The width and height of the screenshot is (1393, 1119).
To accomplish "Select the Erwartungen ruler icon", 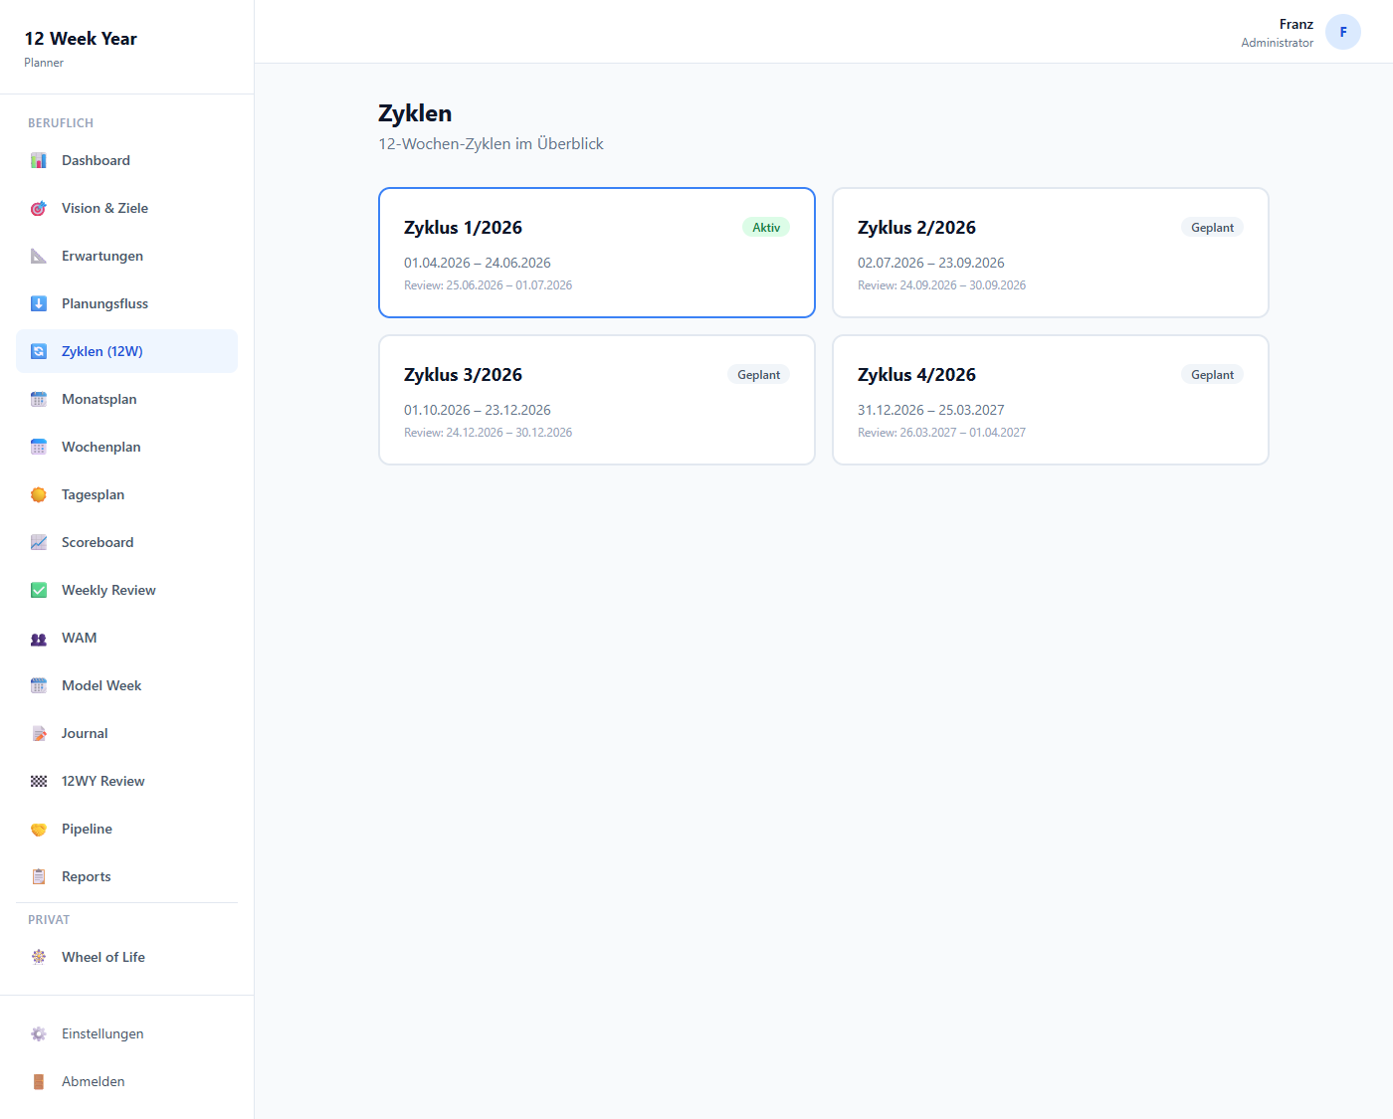I will point(39,257).
